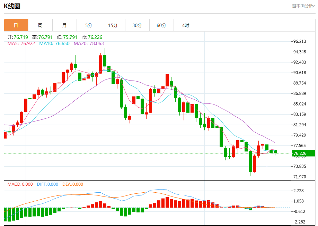Click the 2.728 MACD axis label

click(299, 191)
